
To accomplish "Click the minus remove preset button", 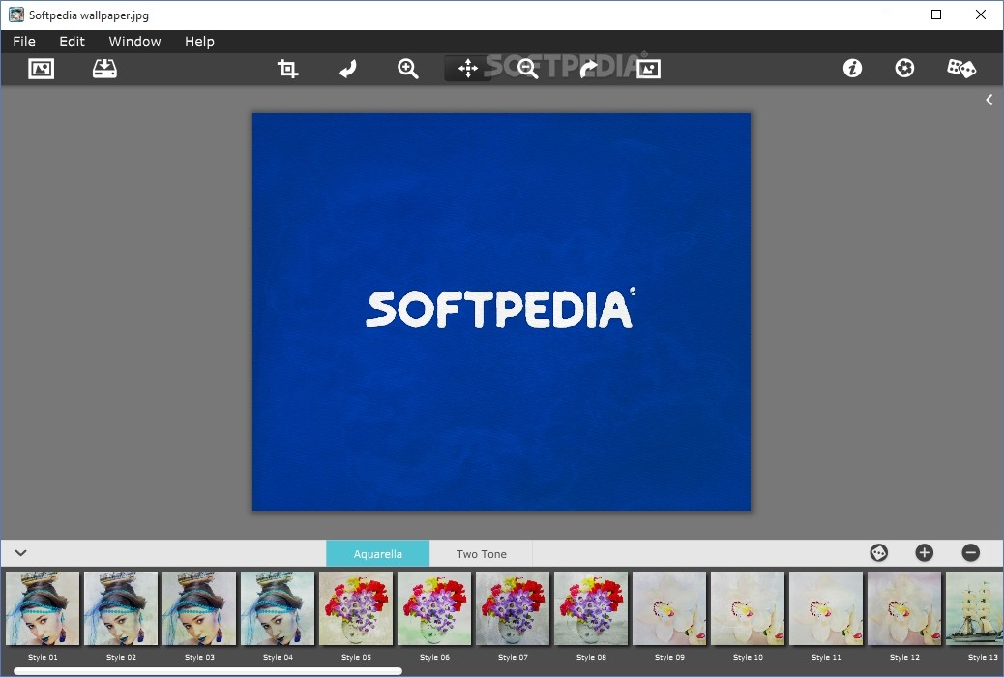I will point(971,553).
